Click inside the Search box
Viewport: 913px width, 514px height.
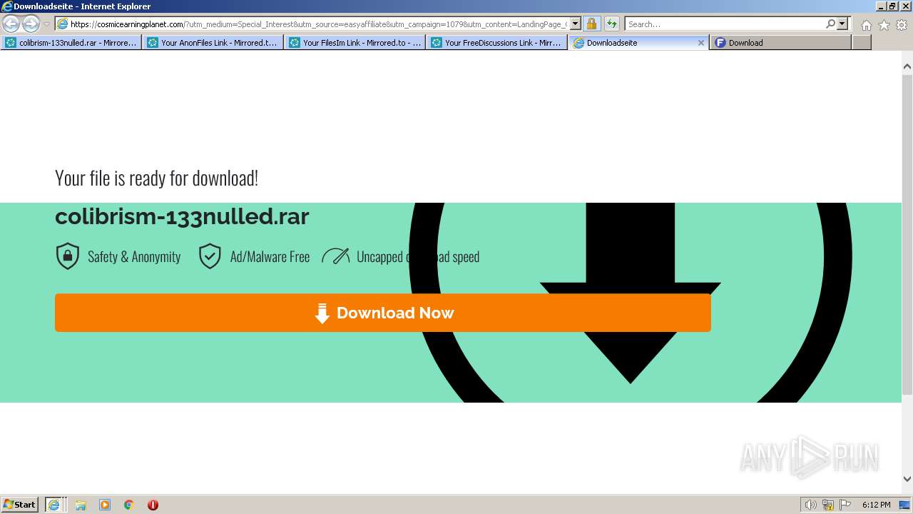point(724,24)
